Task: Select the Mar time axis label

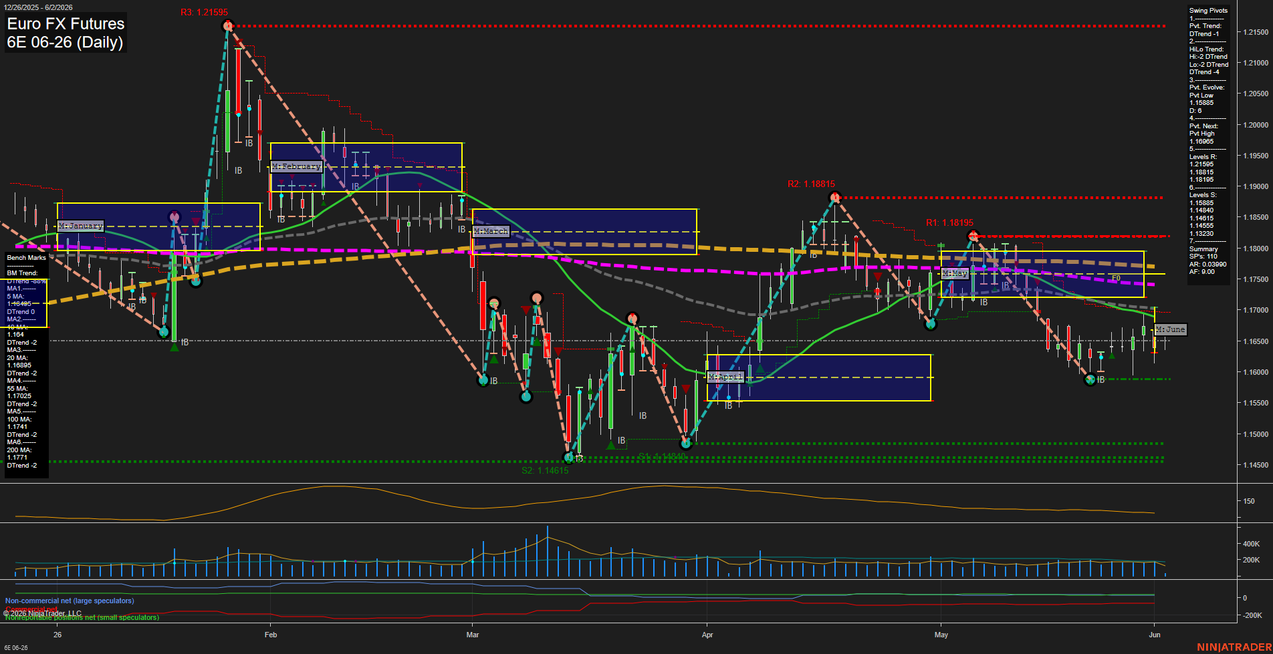Action: click(473, 635)
